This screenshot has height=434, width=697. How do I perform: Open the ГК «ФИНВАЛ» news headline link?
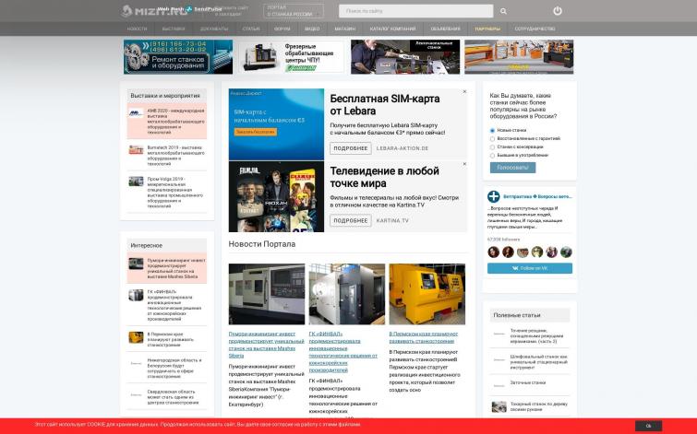coord(343,352)
